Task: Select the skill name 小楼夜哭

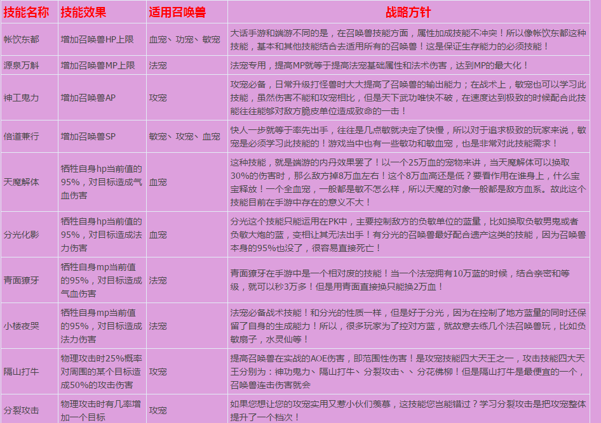Action: point(21,326)
